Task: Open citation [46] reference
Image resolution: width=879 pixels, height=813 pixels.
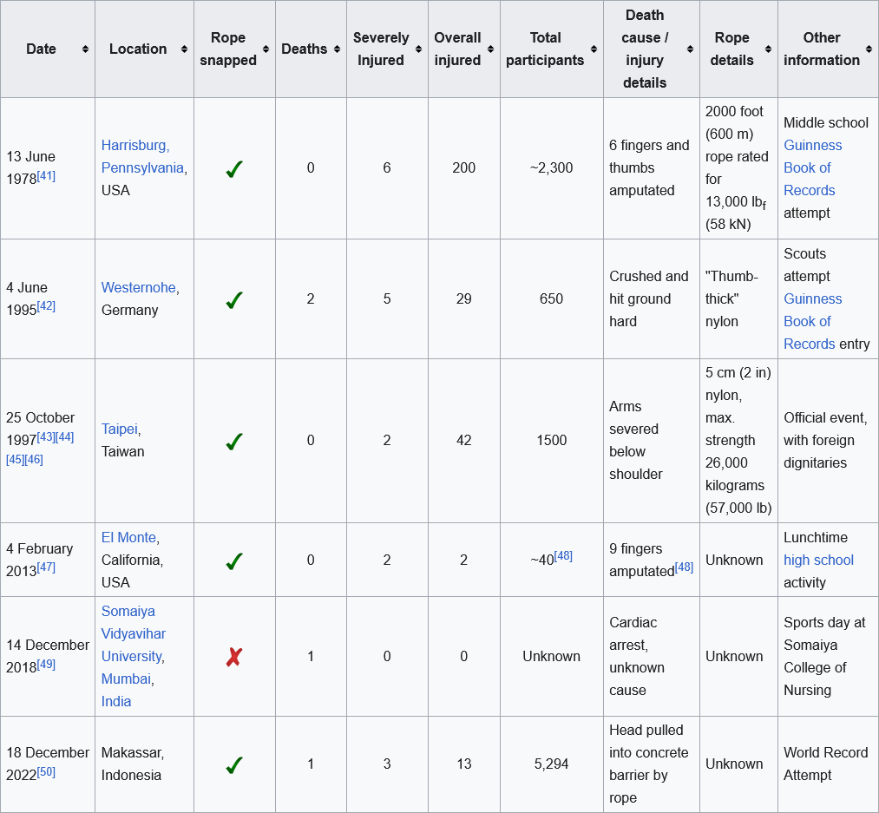Action: (34, 459)
